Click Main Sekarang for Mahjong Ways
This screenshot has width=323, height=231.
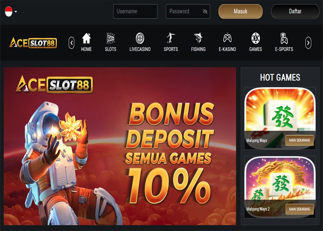tap(299, 140)
